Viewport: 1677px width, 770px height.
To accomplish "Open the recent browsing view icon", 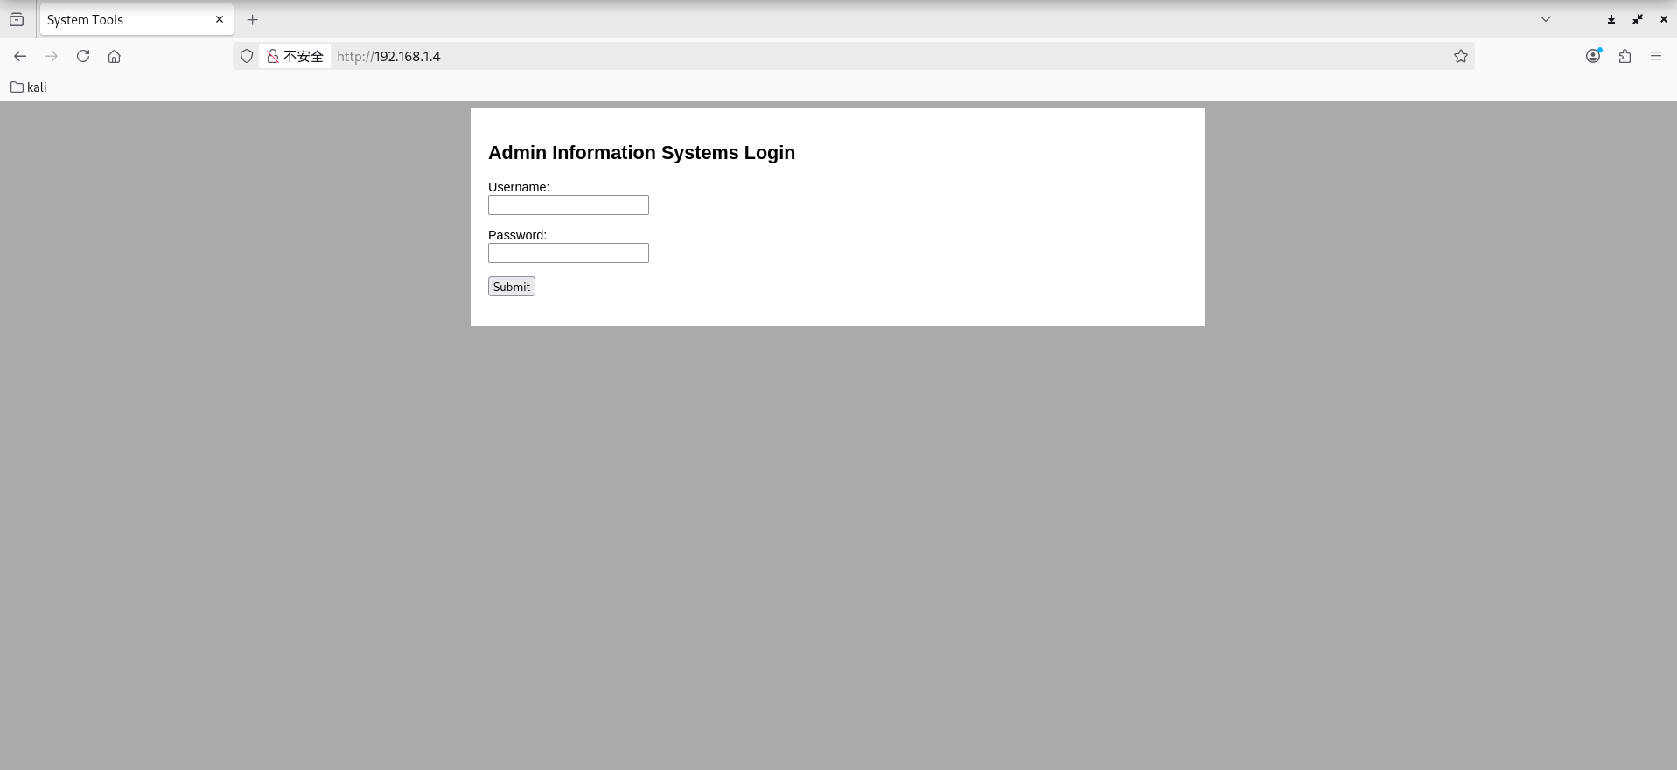I will [x=17, y=19].
